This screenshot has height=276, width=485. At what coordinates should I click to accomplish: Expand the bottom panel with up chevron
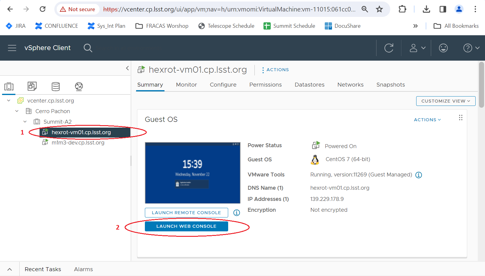tap(10, 269)
